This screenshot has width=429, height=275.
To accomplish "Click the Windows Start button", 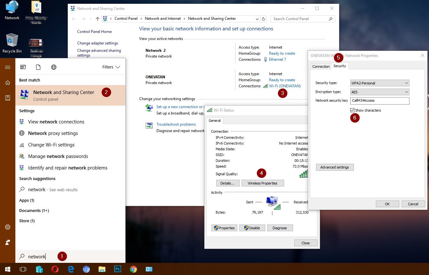I will click(x=8, y=269).
